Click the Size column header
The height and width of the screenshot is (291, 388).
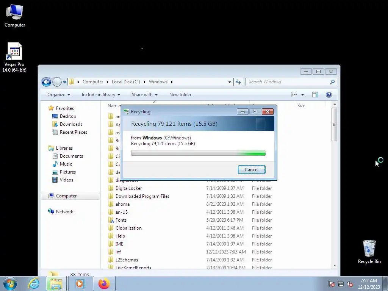[301, 105]
